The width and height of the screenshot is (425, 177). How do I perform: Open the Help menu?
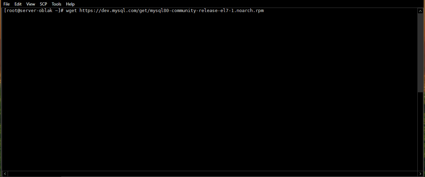pyautogui.click(x=70, y=4)
